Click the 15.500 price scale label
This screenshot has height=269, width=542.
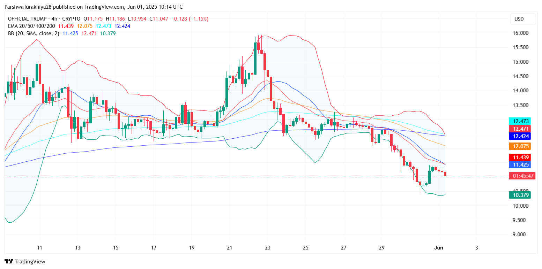[521, 47]
